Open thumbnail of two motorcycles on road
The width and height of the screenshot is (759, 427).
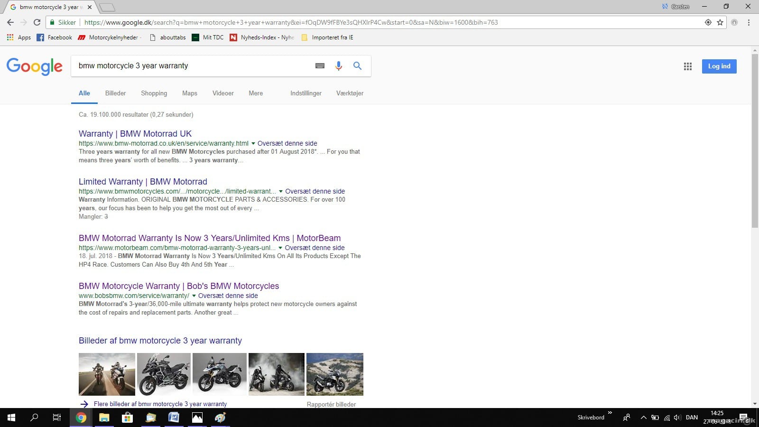tap(107, 374)
